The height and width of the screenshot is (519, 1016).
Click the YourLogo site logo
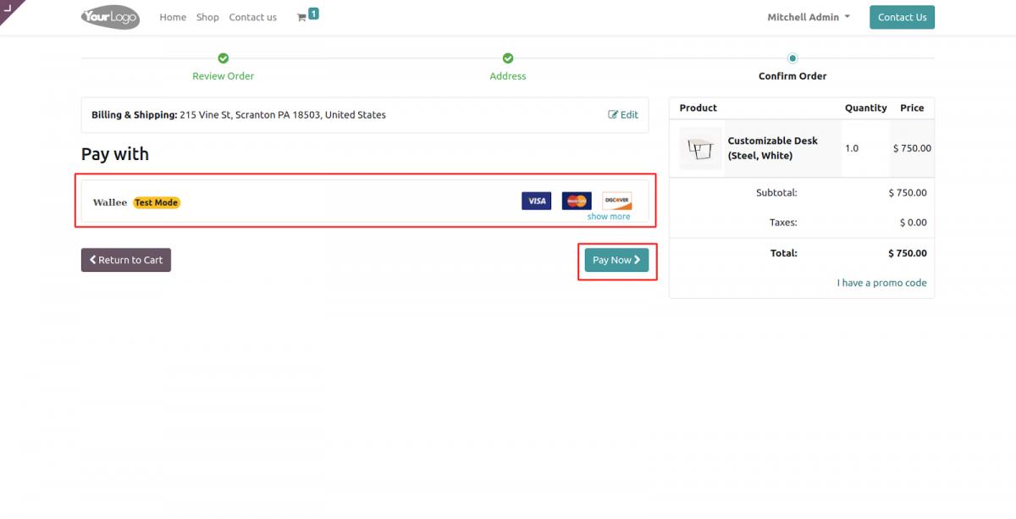(x=109, y=17)
